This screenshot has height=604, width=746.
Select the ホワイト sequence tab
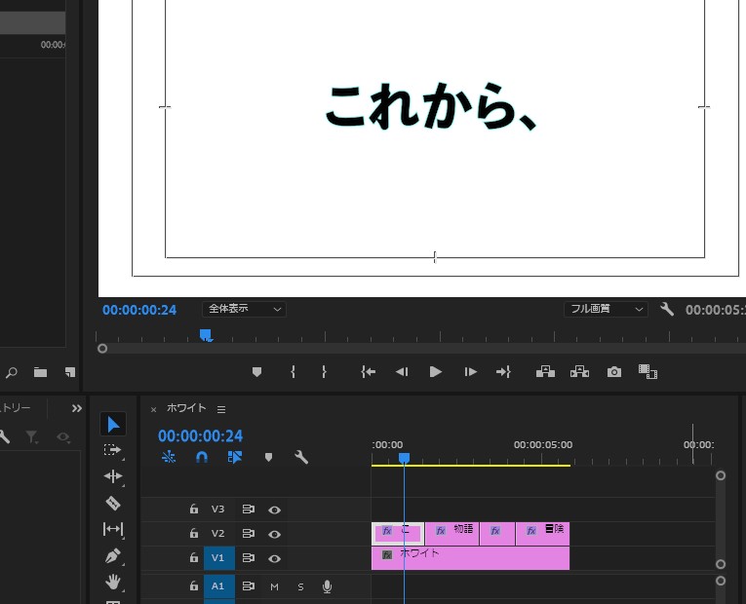coord(185,409)
